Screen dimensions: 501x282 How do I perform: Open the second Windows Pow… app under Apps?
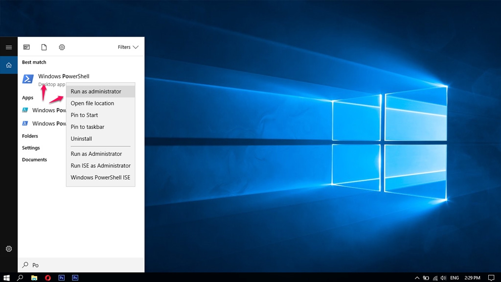(x=44, y=123)
